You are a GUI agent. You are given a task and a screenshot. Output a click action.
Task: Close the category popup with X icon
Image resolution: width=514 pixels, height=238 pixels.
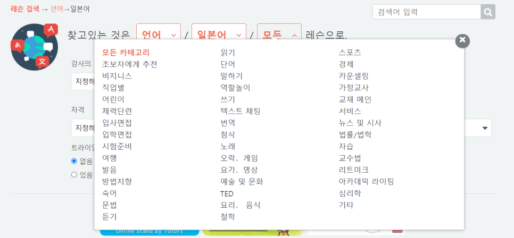coord(462,40)
